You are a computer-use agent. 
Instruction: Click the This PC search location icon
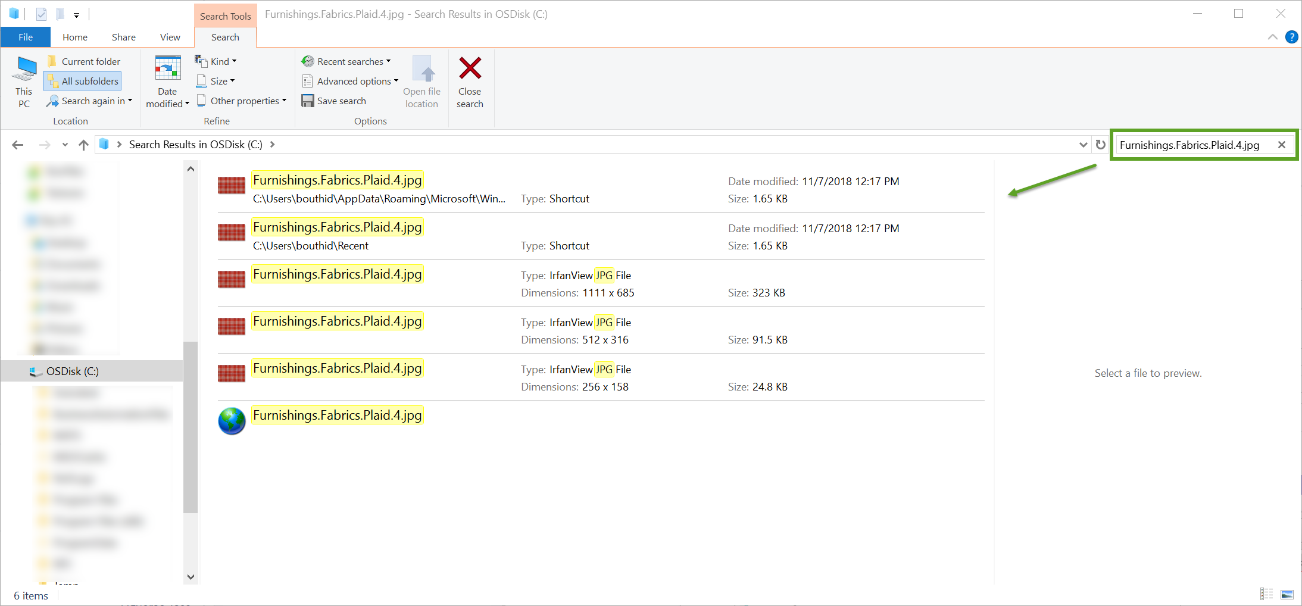point(24,70)
